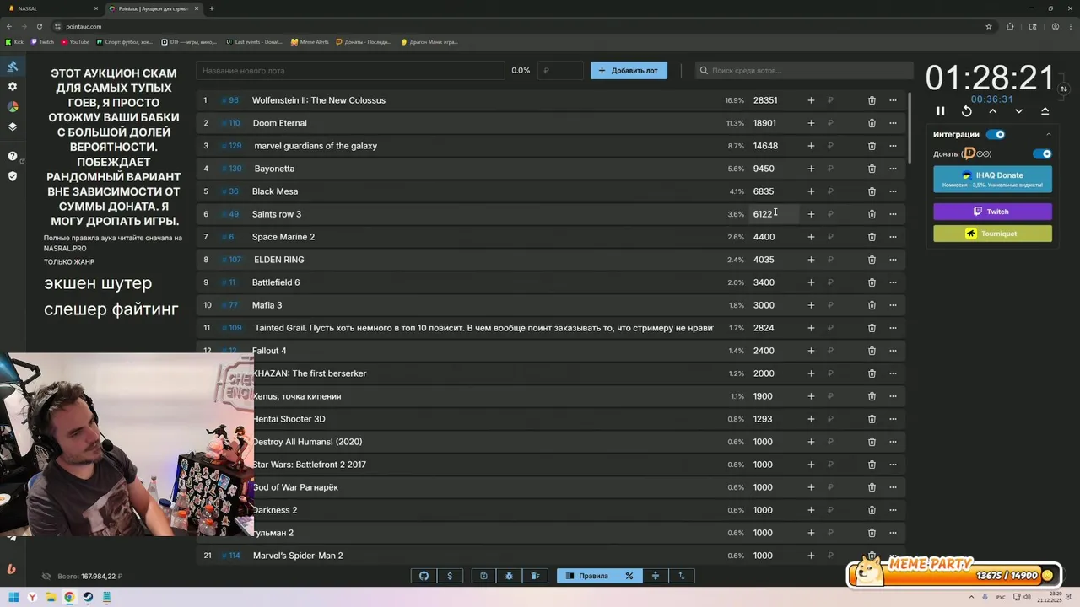Open settings gear in left sidebar
This screenshot has height=607, width=1080.
click(13, 87)
